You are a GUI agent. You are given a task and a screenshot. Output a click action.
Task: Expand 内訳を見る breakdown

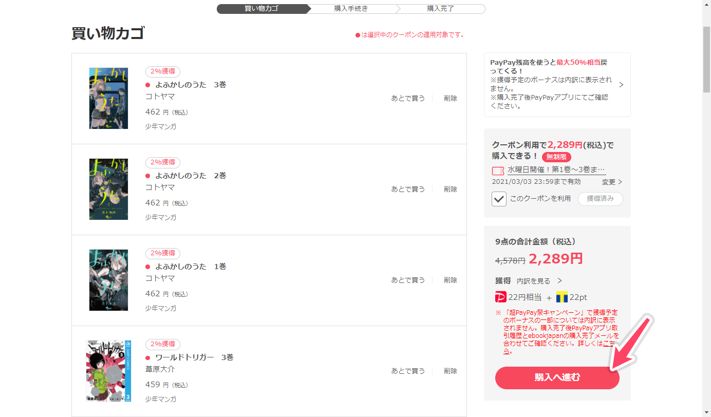[x=539, y=281]
